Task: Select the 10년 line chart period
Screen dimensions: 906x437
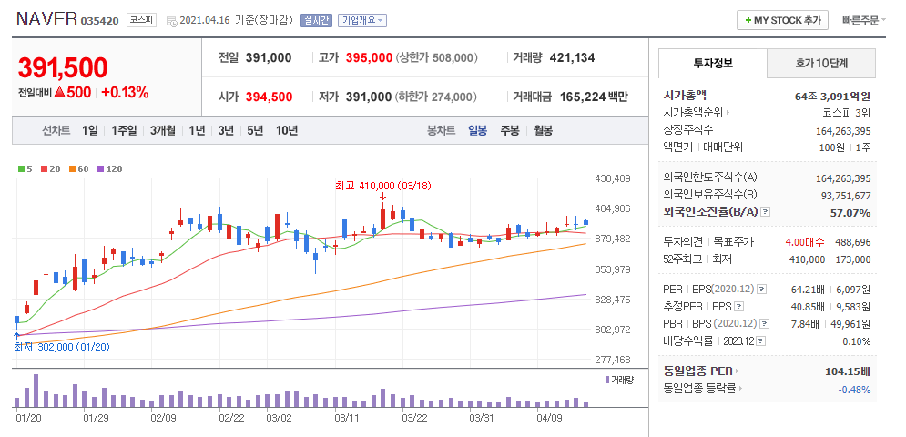Action: [287, 130]
